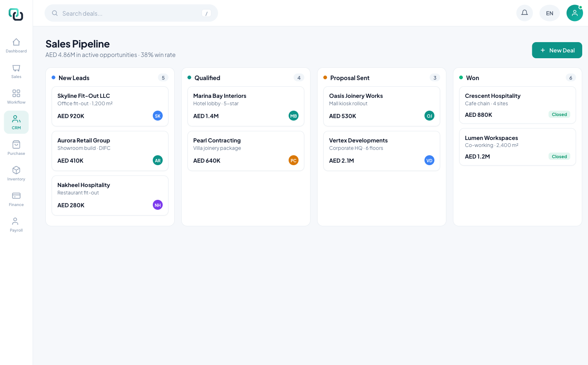The width and height of the screenshot is (588, 365).
Task: Click the AED 920K amount
Action: pyautogui.click(x=71, y=116)
